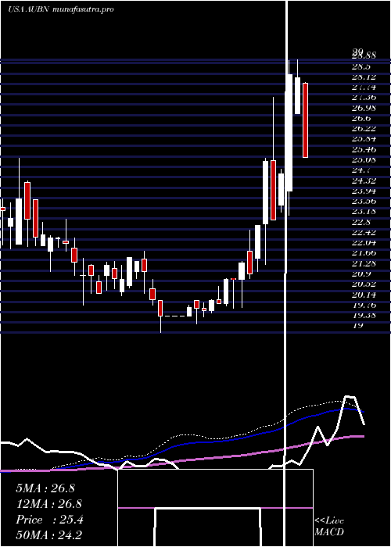Viewport: 391px width, 547px height.
Task: Click the Price : 25.4 label
Action: [x=49, y=520]
